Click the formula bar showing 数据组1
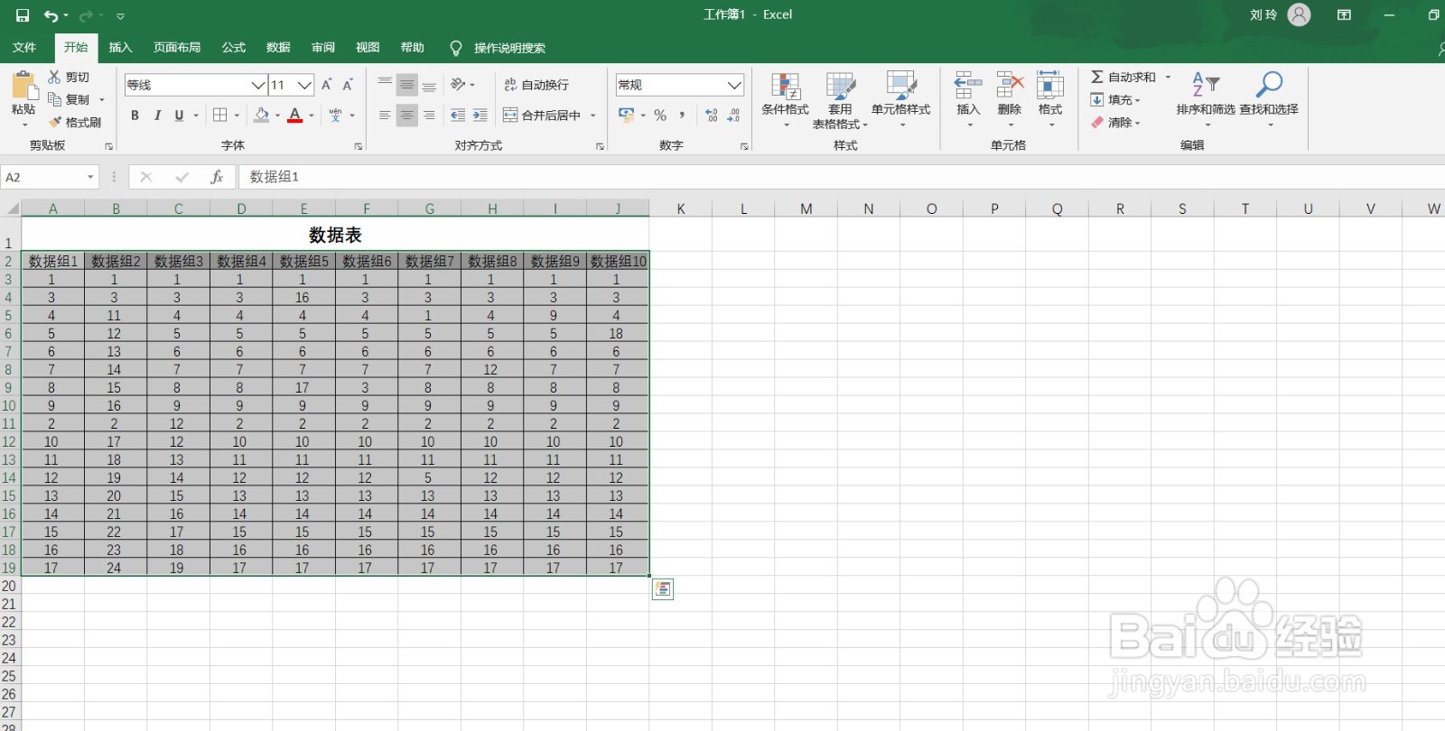1445x731 pixels. point(840,177)
